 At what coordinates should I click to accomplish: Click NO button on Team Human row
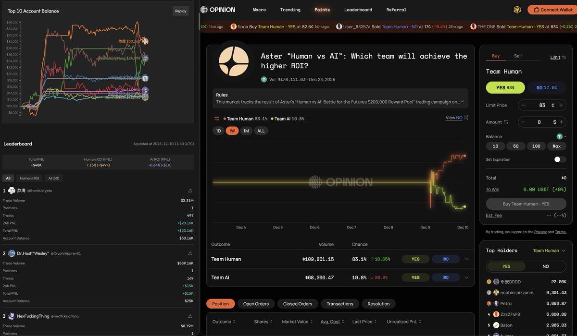point(446,259)
